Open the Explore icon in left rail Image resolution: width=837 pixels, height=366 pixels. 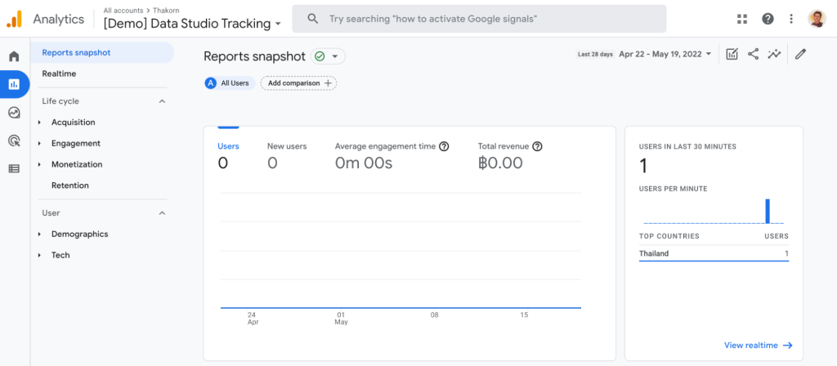15,113
